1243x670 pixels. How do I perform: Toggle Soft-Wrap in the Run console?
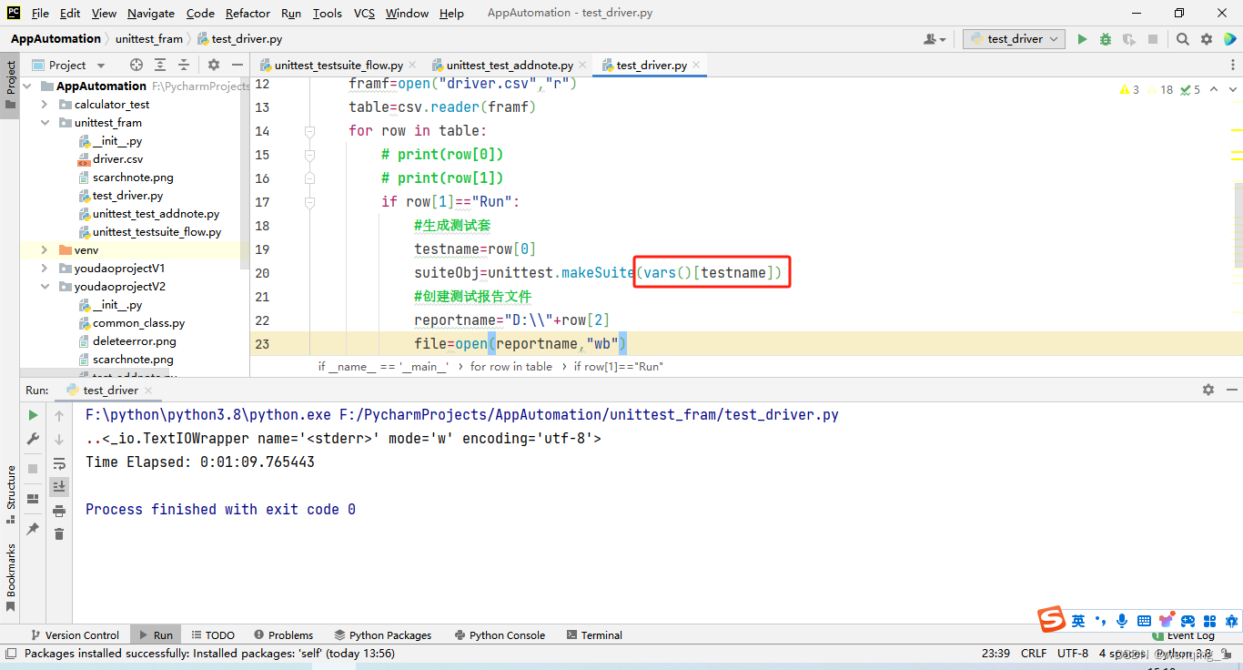pyautogui.click(x=59, y=463)
